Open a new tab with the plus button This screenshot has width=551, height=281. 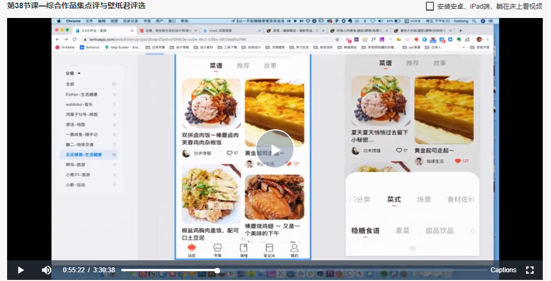pos(460,31)
